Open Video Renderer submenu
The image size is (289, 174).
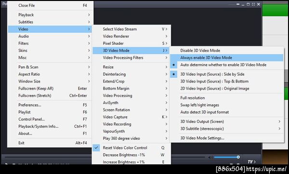click(x=131, y=36)
